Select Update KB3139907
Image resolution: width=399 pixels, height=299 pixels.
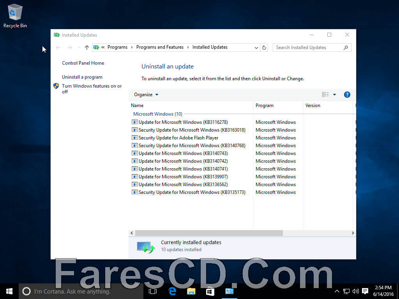tap(183, 177)
